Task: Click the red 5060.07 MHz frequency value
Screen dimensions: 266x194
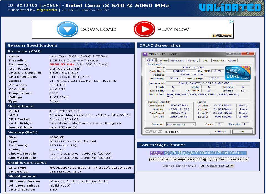Action: [62, 65]
